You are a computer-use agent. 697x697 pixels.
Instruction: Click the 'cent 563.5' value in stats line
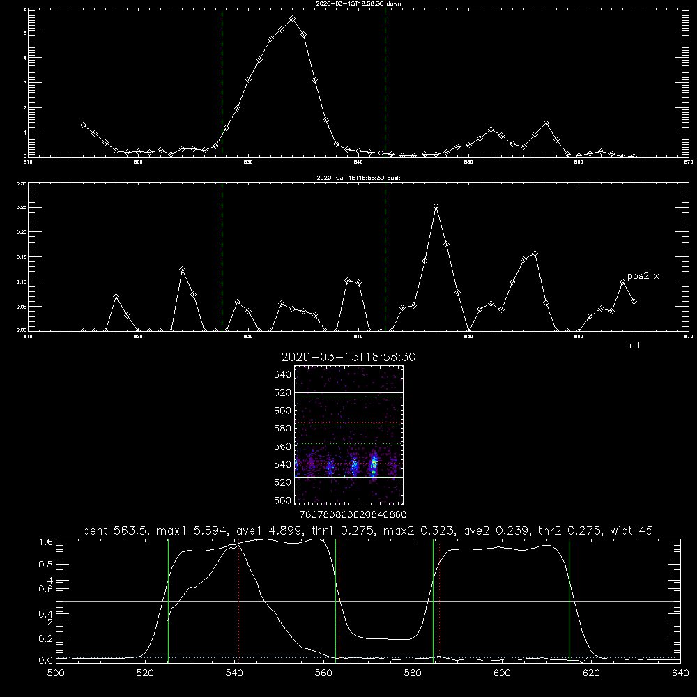click(x=116, y=530)
